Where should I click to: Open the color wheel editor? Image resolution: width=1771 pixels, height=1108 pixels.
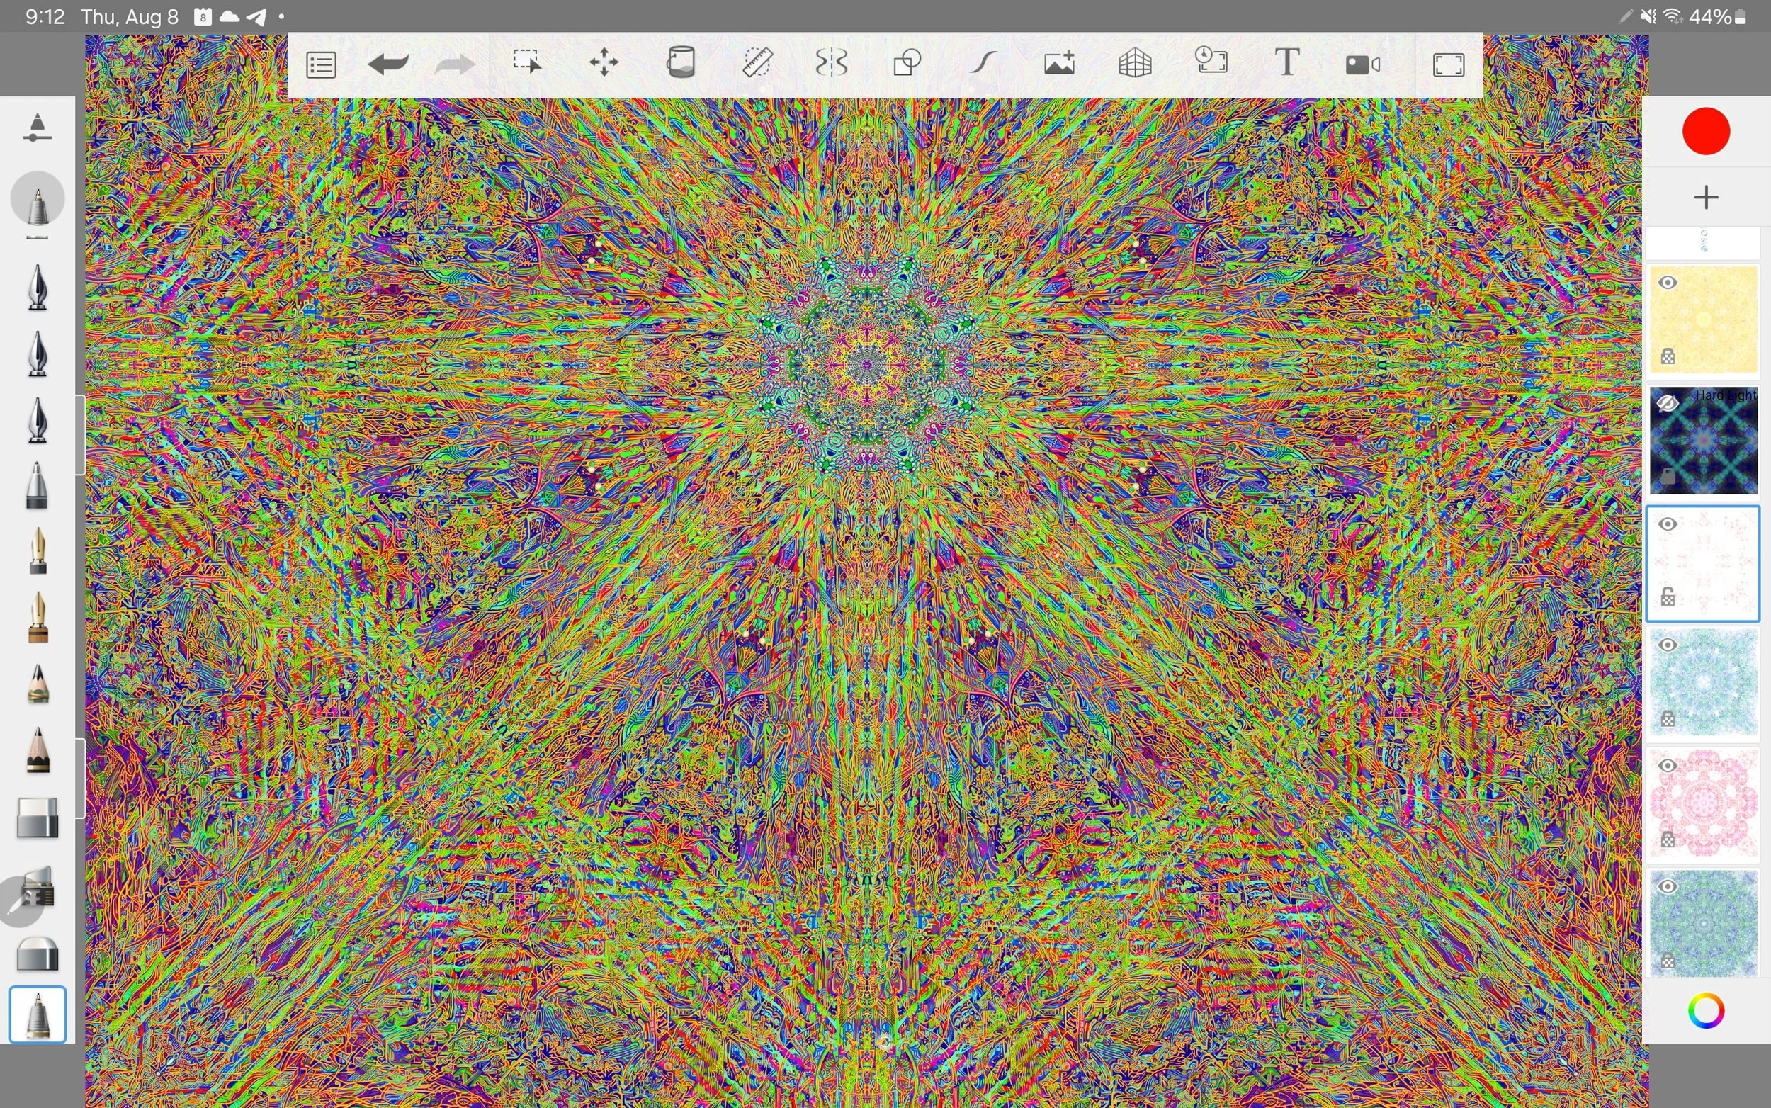tap(1706, 1011)
